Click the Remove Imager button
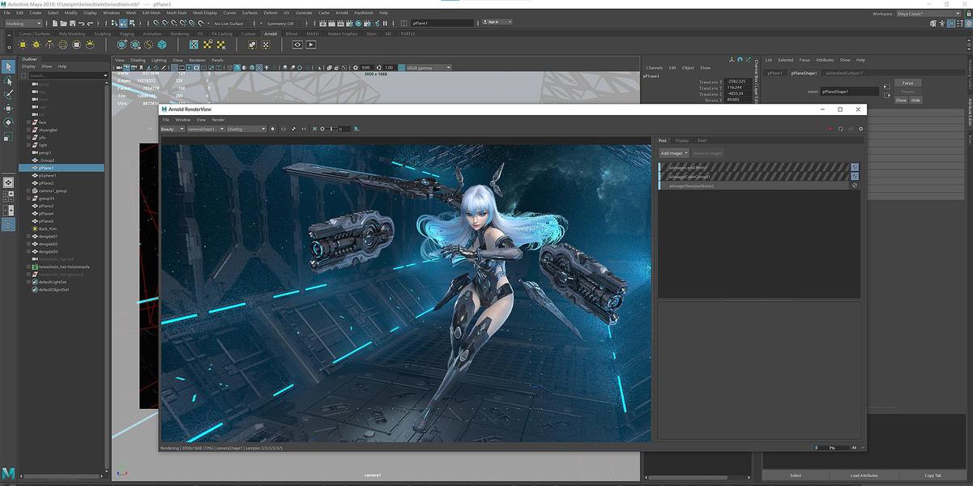The image size is (973, 486). tap(707, 153)
